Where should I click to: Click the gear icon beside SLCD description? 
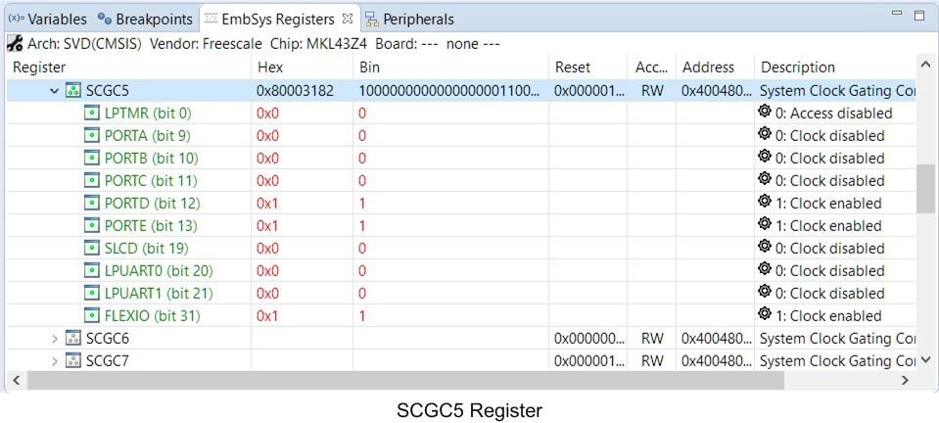coord(765,247)
